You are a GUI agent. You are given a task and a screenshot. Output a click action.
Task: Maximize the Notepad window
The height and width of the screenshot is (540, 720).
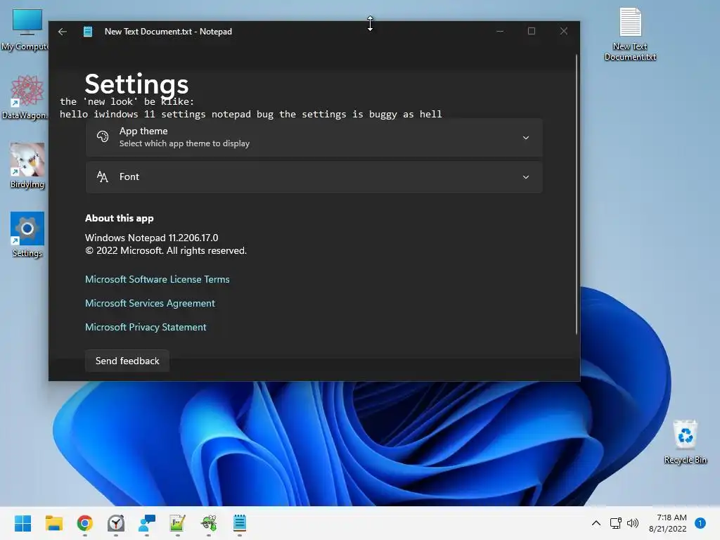pos(532,31)
